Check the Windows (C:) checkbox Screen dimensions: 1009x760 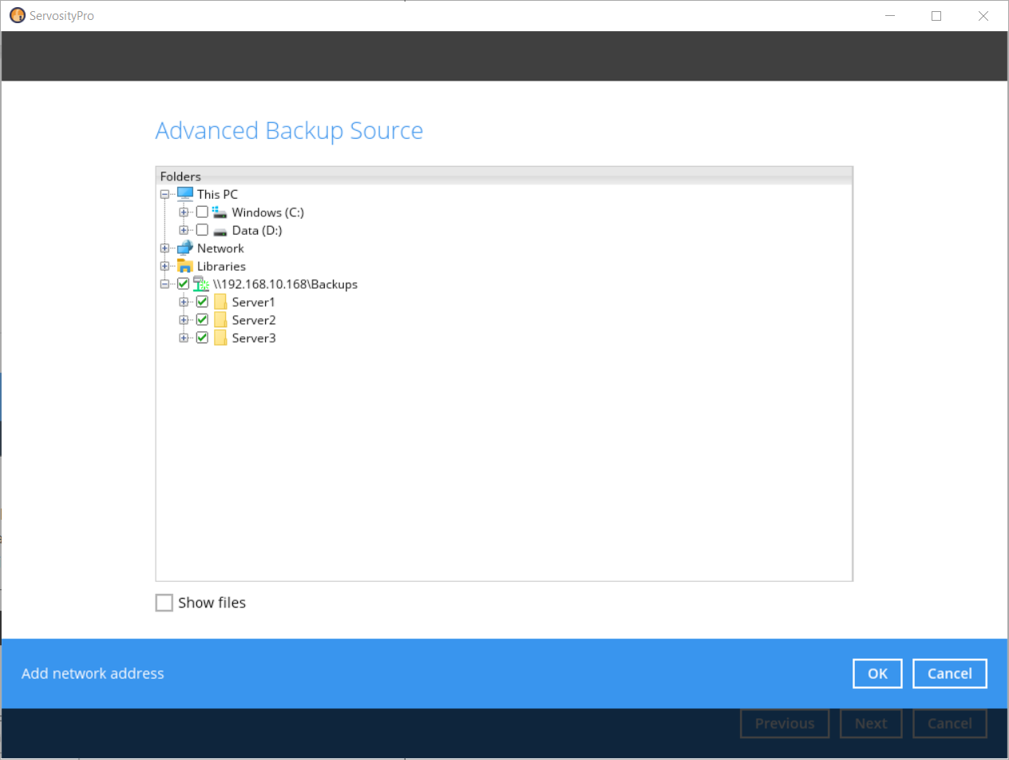202,212
